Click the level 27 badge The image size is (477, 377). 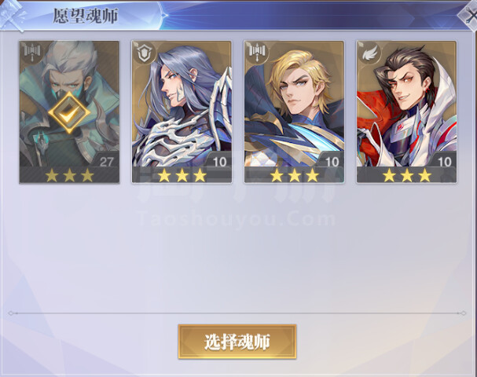pyautogui.click(x=106, y=161)
